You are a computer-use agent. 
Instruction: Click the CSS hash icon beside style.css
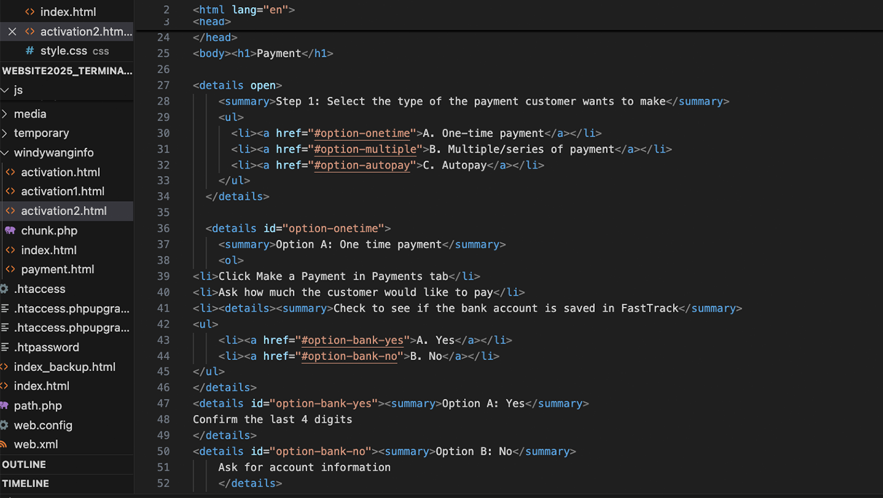coord(30,51)
